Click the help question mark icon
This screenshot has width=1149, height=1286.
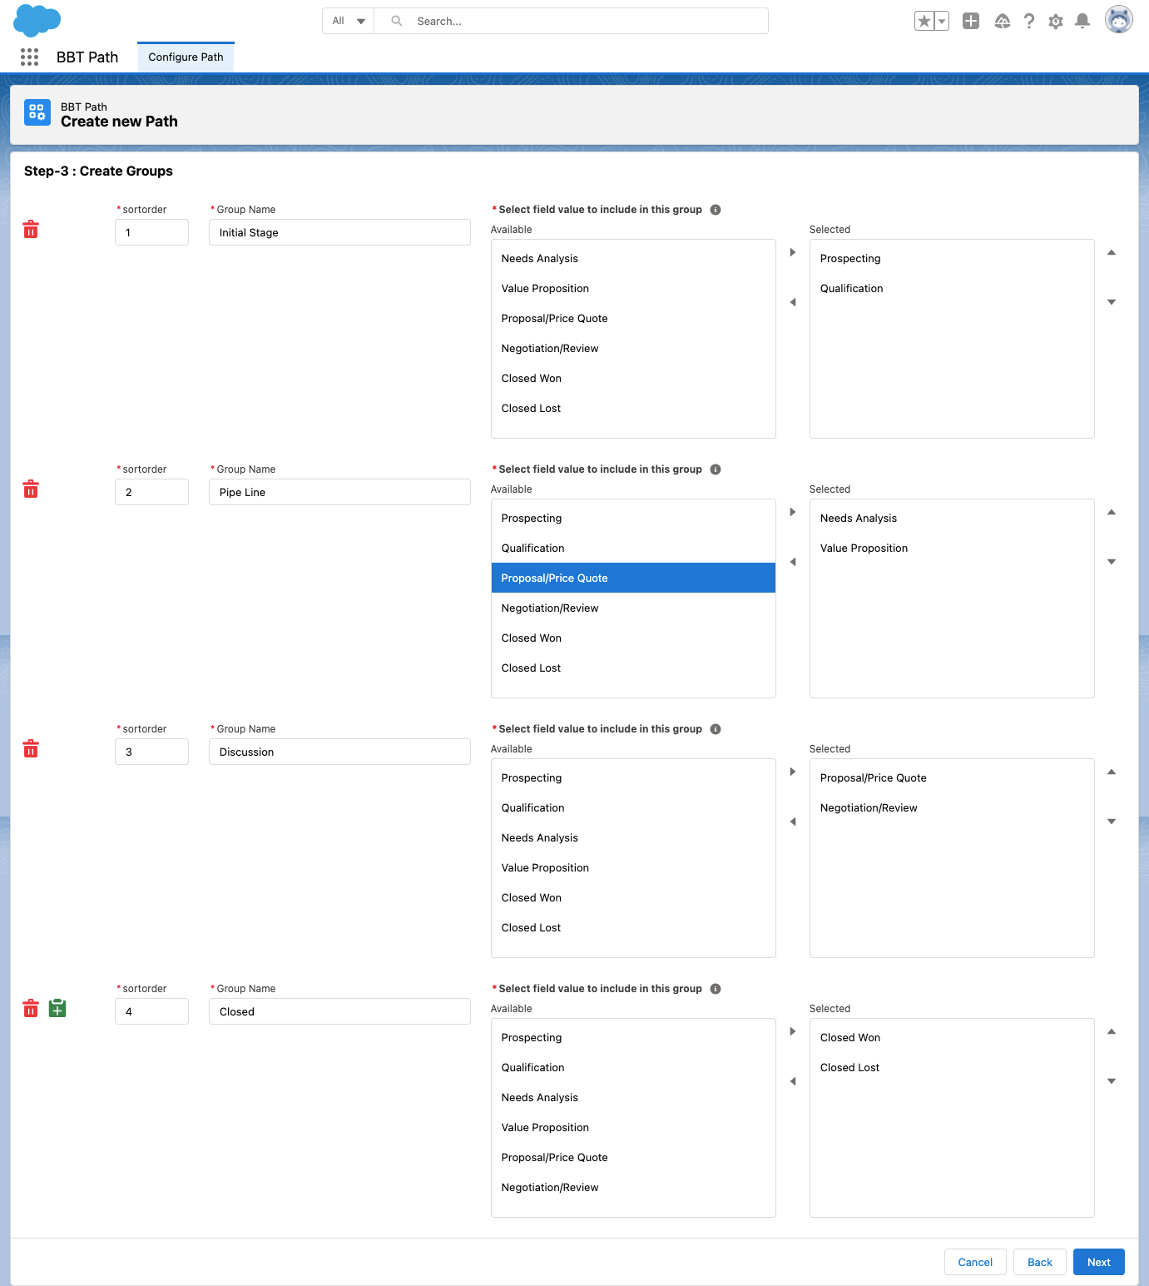1029,22
